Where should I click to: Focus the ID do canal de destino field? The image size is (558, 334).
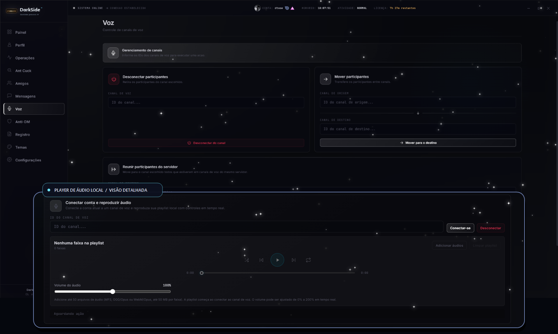(x=418, y=129)
